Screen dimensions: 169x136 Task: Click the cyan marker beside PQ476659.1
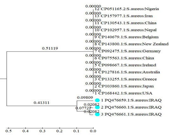point(97,100)
